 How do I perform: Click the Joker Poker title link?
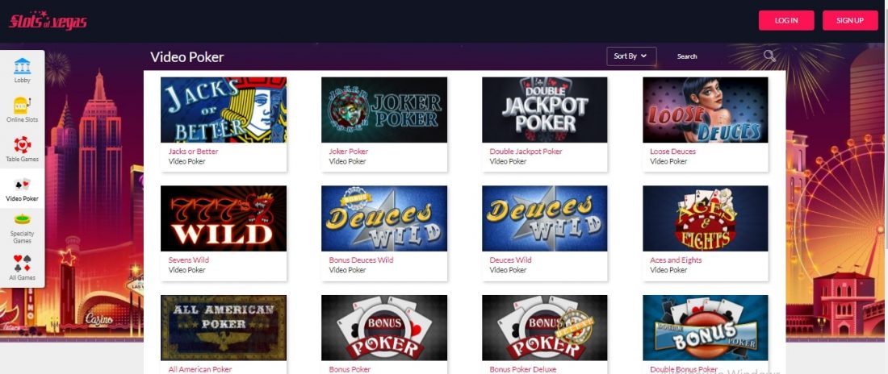coord(348,152)
